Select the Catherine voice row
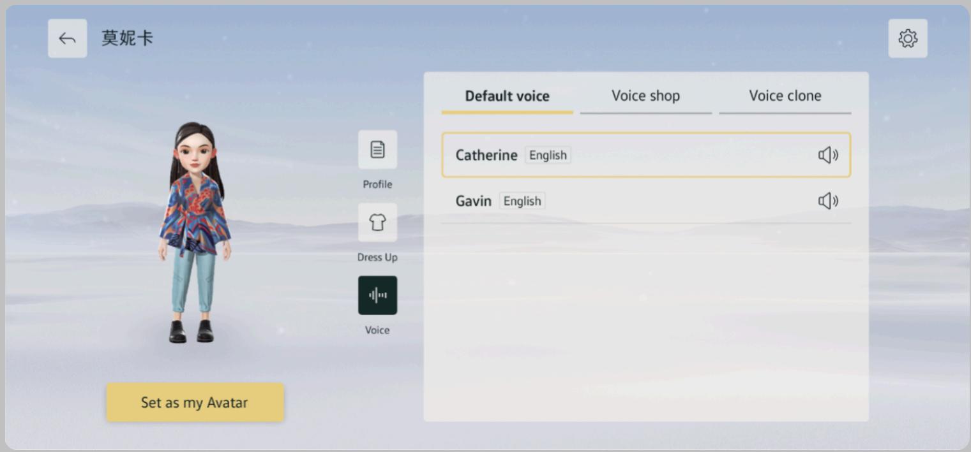This screenshot has width=971, height=452. click(645, 155)
